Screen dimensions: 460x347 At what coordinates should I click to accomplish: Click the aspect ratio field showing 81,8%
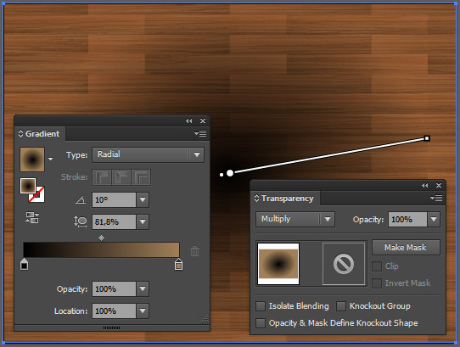pyautogui.click(x=114, y=221)
